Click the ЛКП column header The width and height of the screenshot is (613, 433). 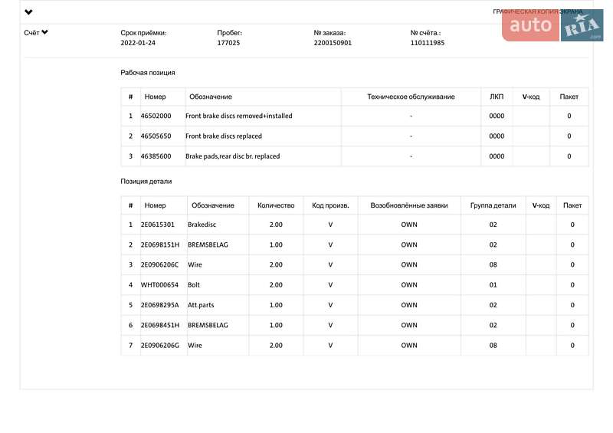point(497,97)
